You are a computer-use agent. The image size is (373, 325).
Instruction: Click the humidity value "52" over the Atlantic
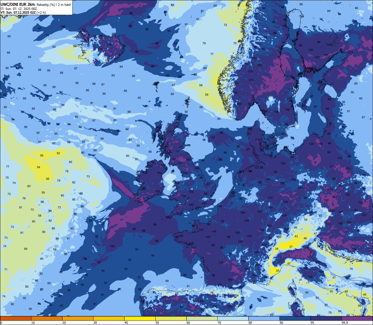tap(58, 153)
